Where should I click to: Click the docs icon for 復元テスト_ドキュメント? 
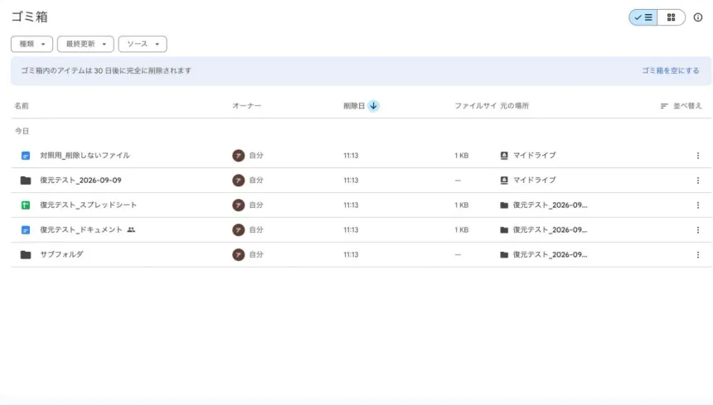click(x=26, y=230)
